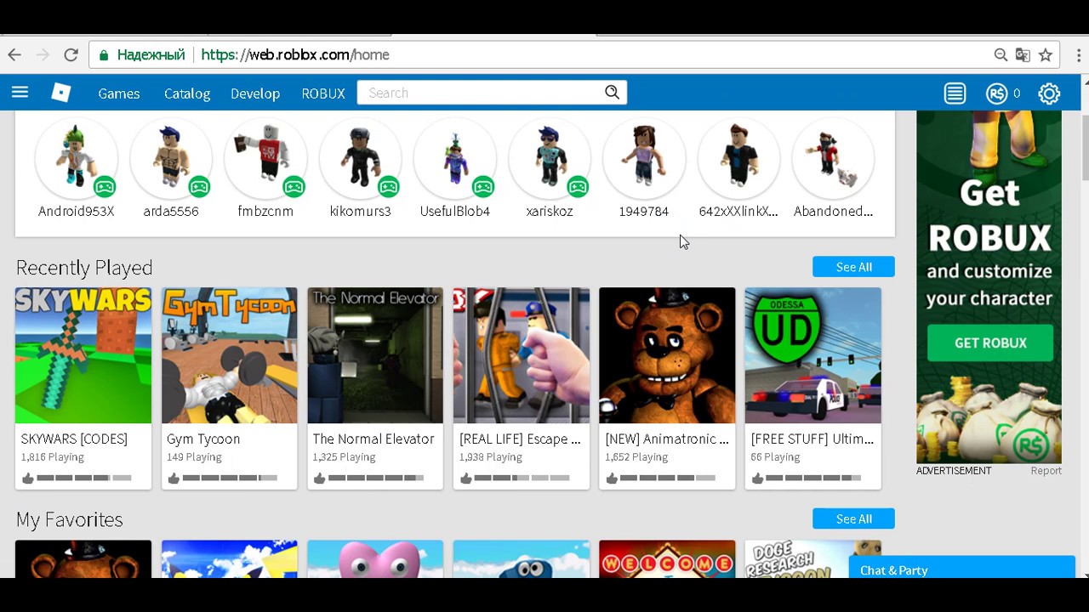Open the ROBUX tab
The width and height of the screenshot is (1089, 612).
coord(323,93)
